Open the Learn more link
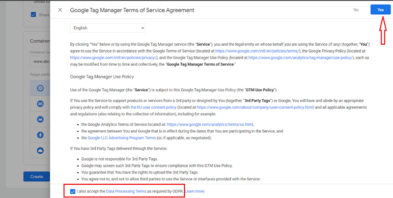 [x=195, y=191]
